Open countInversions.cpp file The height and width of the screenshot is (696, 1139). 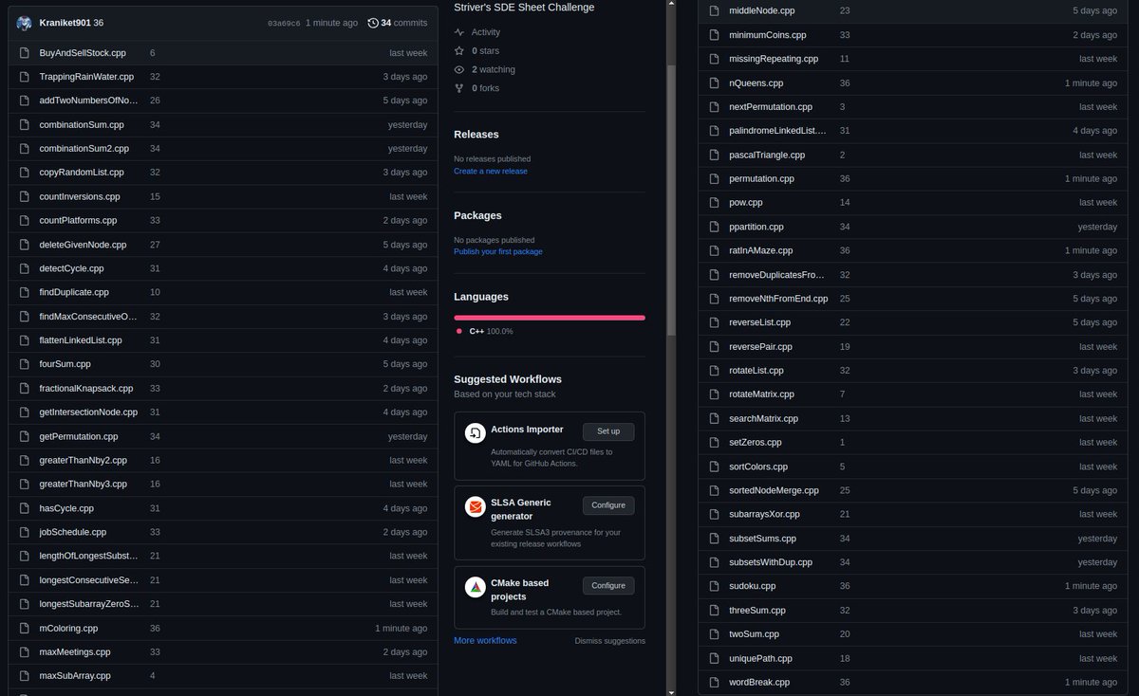click(80, 196)
